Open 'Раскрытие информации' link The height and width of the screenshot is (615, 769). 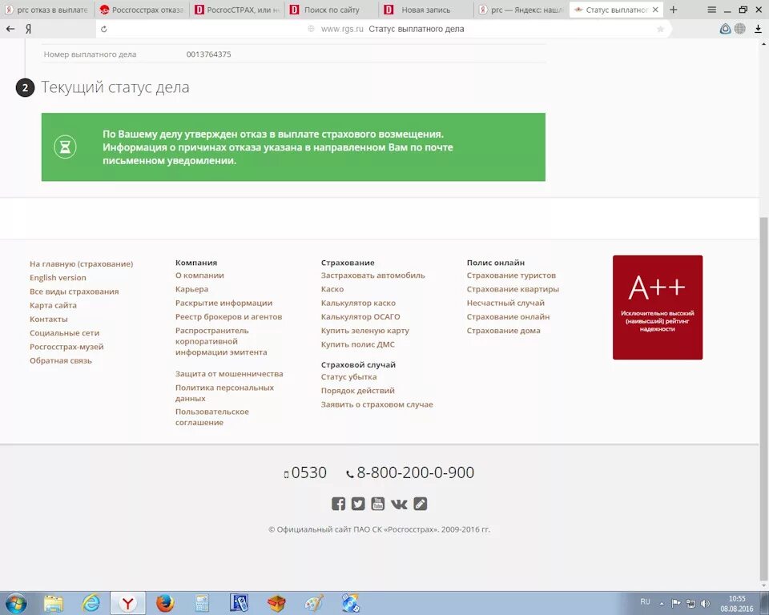tap(223, 303)
